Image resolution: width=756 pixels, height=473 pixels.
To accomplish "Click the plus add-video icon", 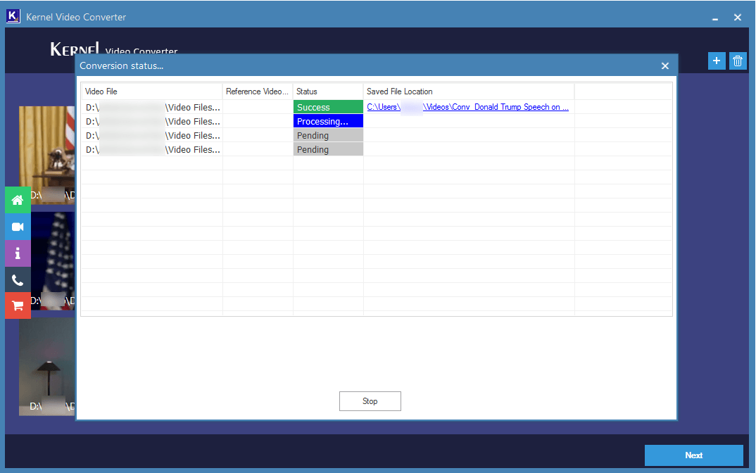I will point(717,61).
